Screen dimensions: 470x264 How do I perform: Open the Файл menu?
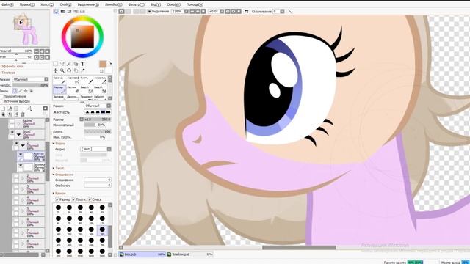(7, 4)
